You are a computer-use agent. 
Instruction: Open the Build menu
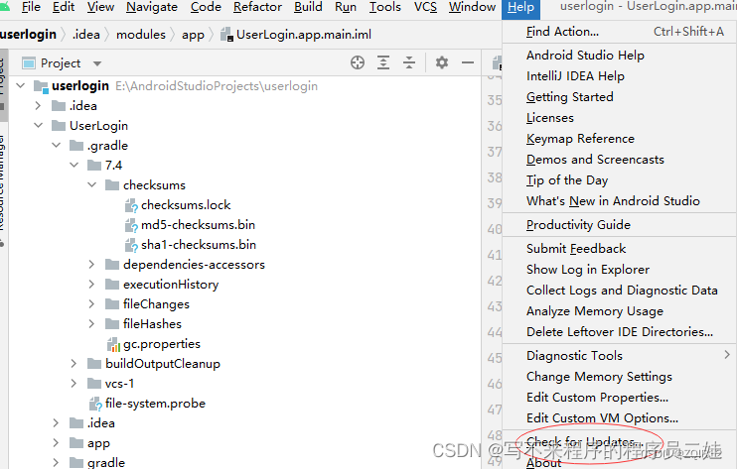[308, 7]
